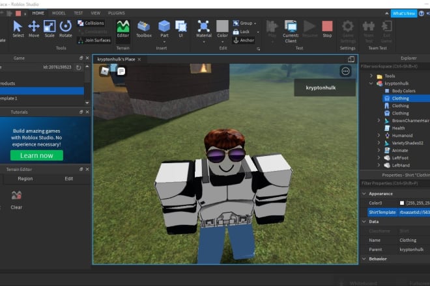The width and height of the screenshot is (430, 286).
Task: Open the Toolbox
Action: coord(144,29)
